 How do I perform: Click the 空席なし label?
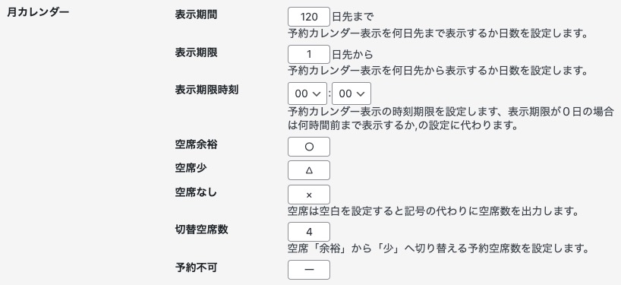[196, 192]
